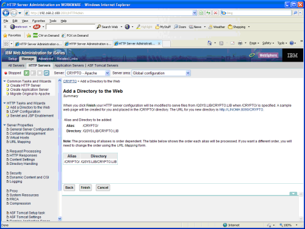Click the MyStuff toolbar icon
Screen dimensions: 305x229
tap(157, 27)
